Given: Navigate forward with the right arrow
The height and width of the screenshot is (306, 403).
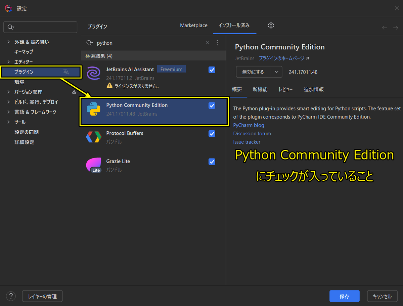Looking at the screenshot, I should click(x=395, y=28).
